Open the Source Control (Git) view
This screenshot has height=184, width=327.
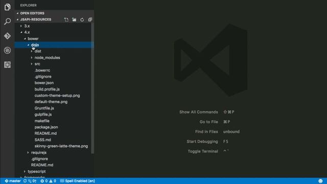7,36
